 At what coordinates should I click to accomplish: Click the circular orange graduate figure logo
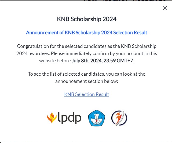tap(119, 118)
